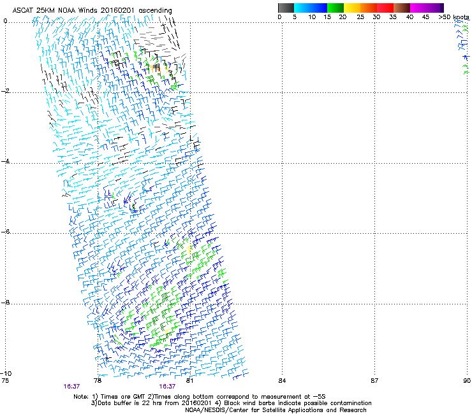Click the '87' longitude axis label
472x414 pixels.
(x=374, y=381)
